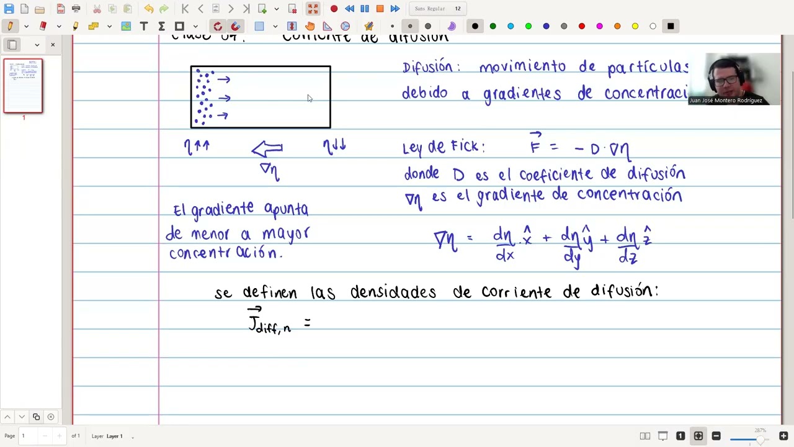This screenshot has width=794, height=447.
Task: Select the Eraser tool
Action: pos(43,26)
